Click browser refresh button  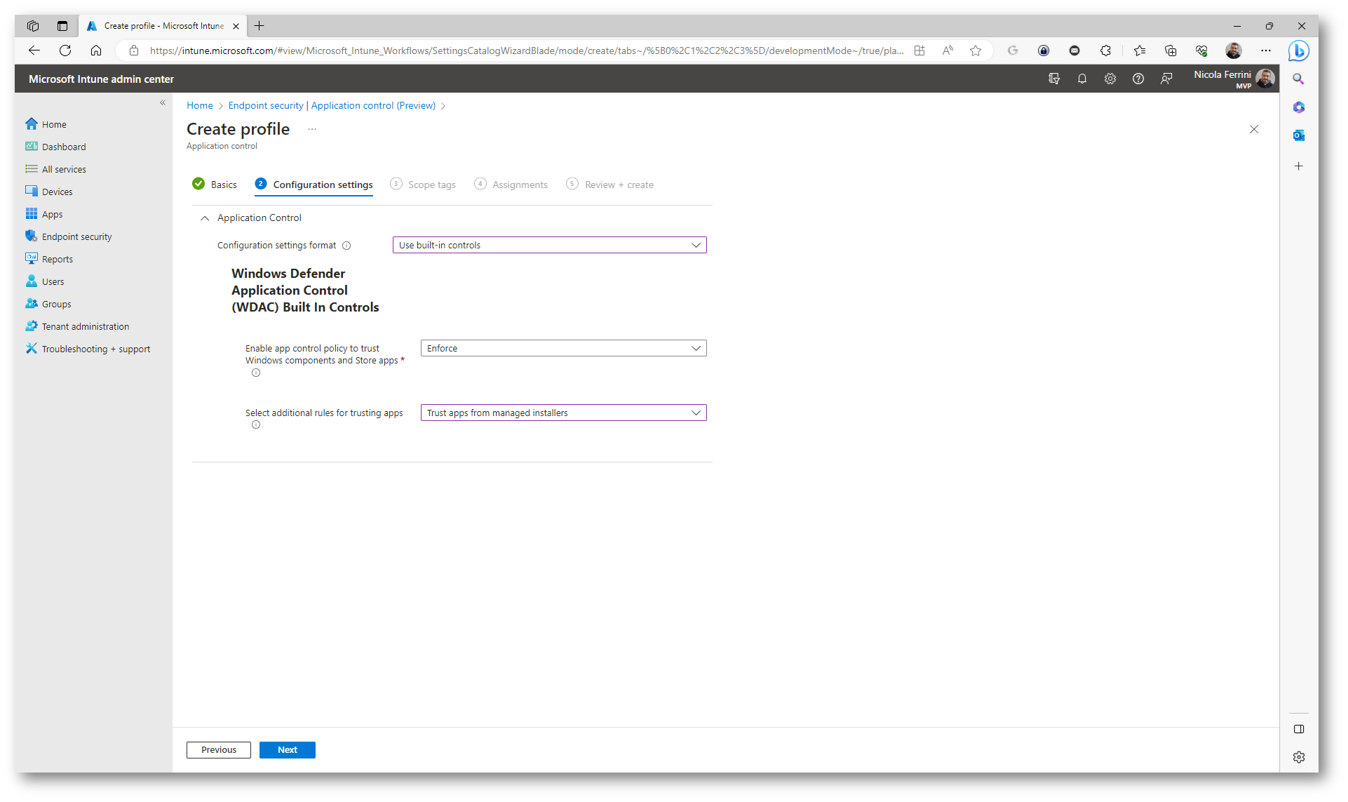(x=65, y=51)
